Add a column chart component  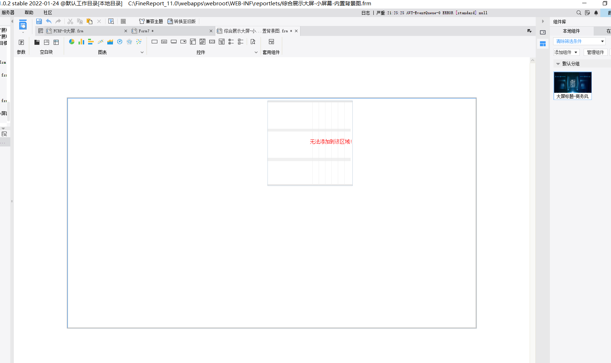pyautogui.click(x=81, y=42)
